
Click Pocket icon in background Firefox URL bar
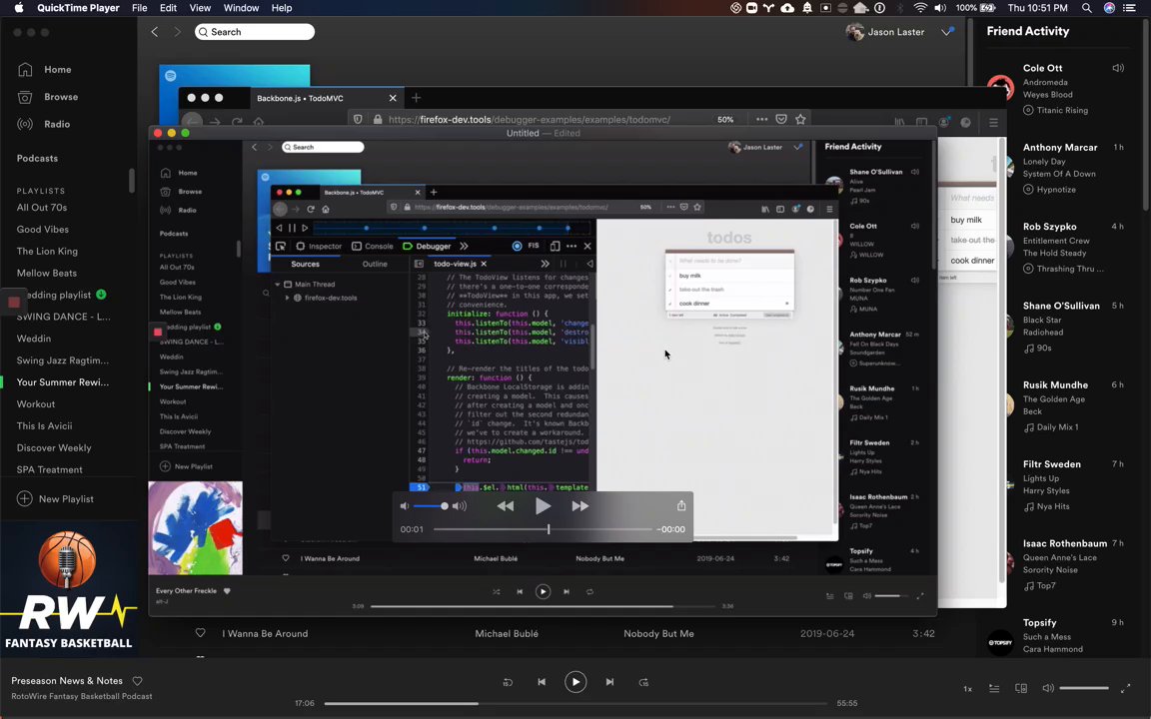pyautogui.click(x=781, y=119)
